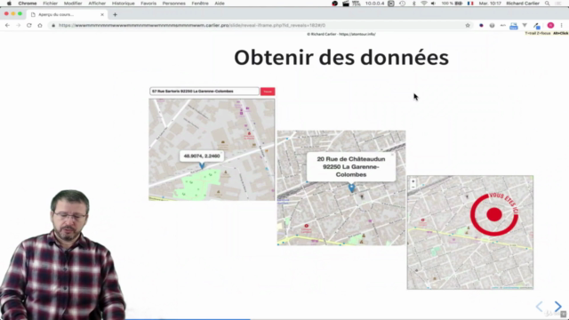Open the Chrome three-dot menu

tap(561, 26)
